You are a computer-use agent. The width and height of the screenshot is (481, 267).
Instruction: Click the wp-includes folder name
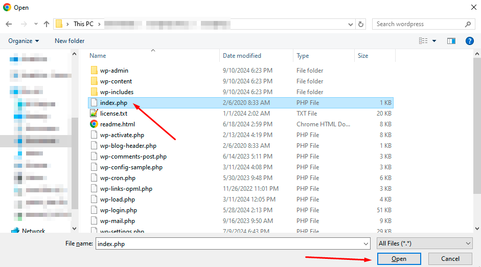point(117,92)
